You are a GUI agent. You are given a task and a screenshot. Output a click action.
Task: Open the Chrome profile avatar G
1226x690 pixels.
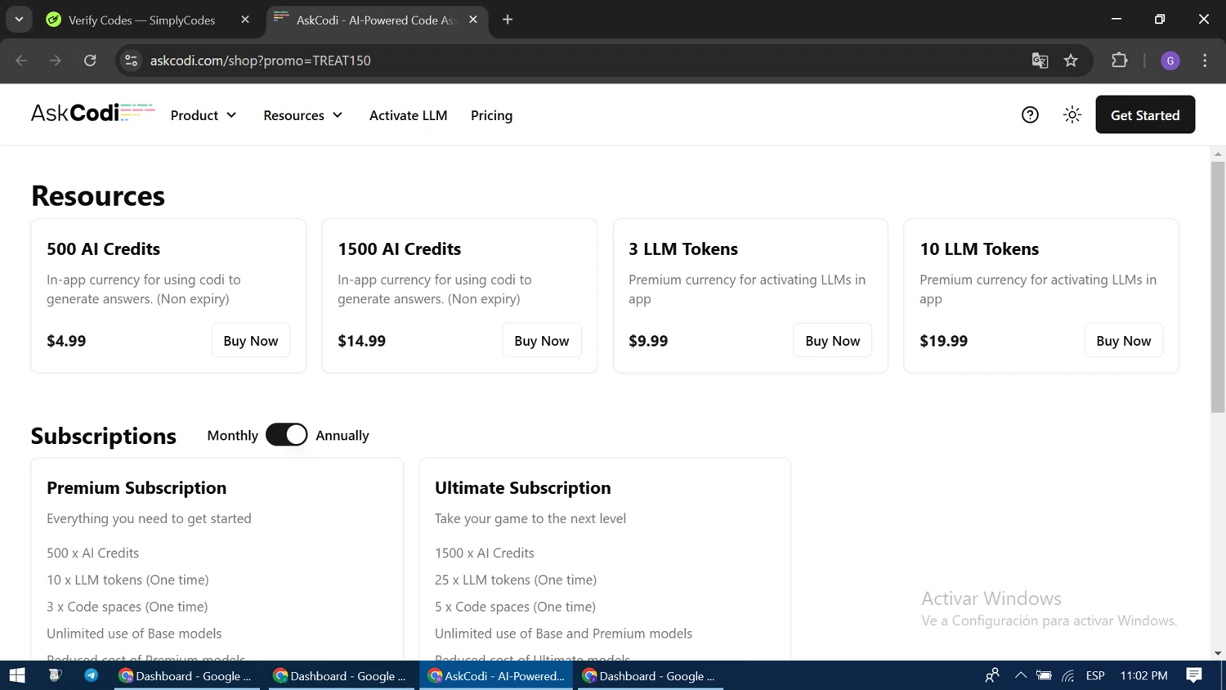pyautogui.click(x=1170, y=60)
